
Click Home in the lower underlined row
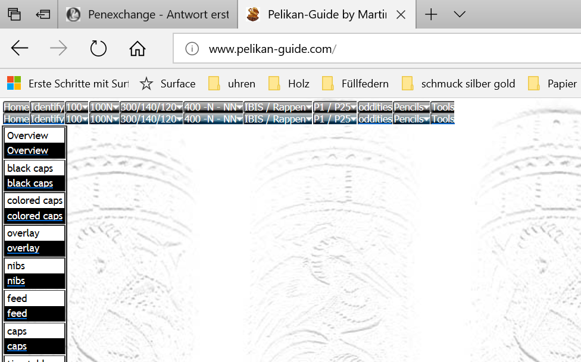tap(16, 119)
